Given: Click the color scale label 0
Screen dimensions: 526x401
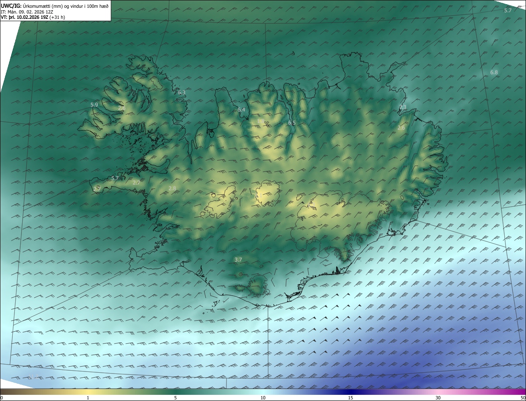Looking at the screenshot, I should (x=2, y=398).
